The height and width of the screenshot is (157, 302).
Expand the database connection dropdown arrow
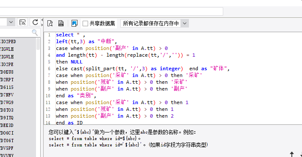click(x=11, y=22)
